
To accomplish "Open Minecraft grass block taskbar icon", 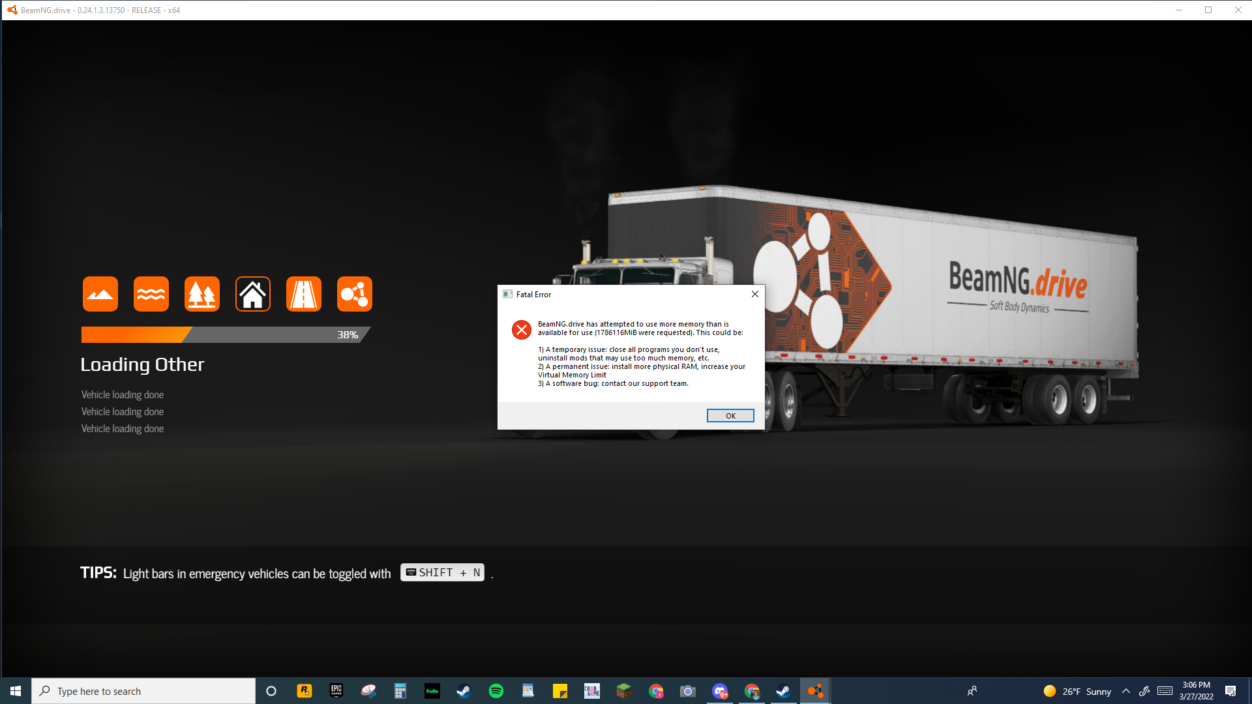I will click(x=624, y=691).
